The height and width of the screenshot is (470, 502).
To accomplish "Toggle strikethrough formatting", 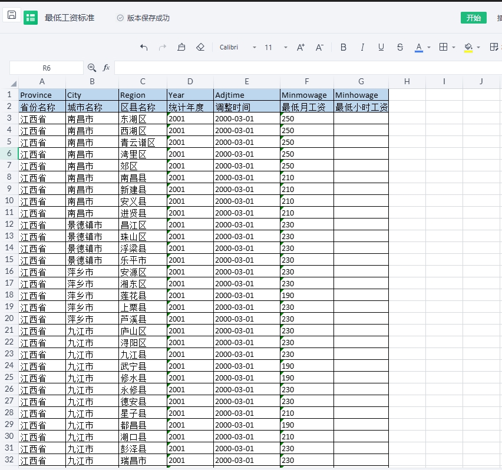I will click(x=400, y=47).
